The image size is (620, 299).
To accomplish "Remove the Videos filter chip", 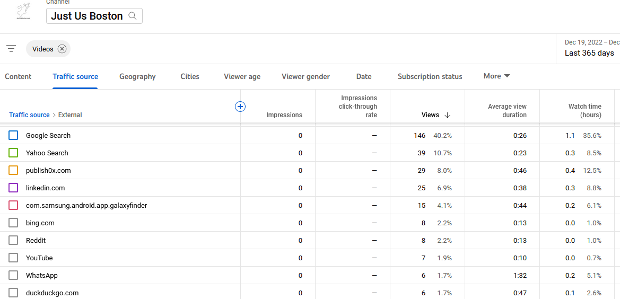I will 62,49.
